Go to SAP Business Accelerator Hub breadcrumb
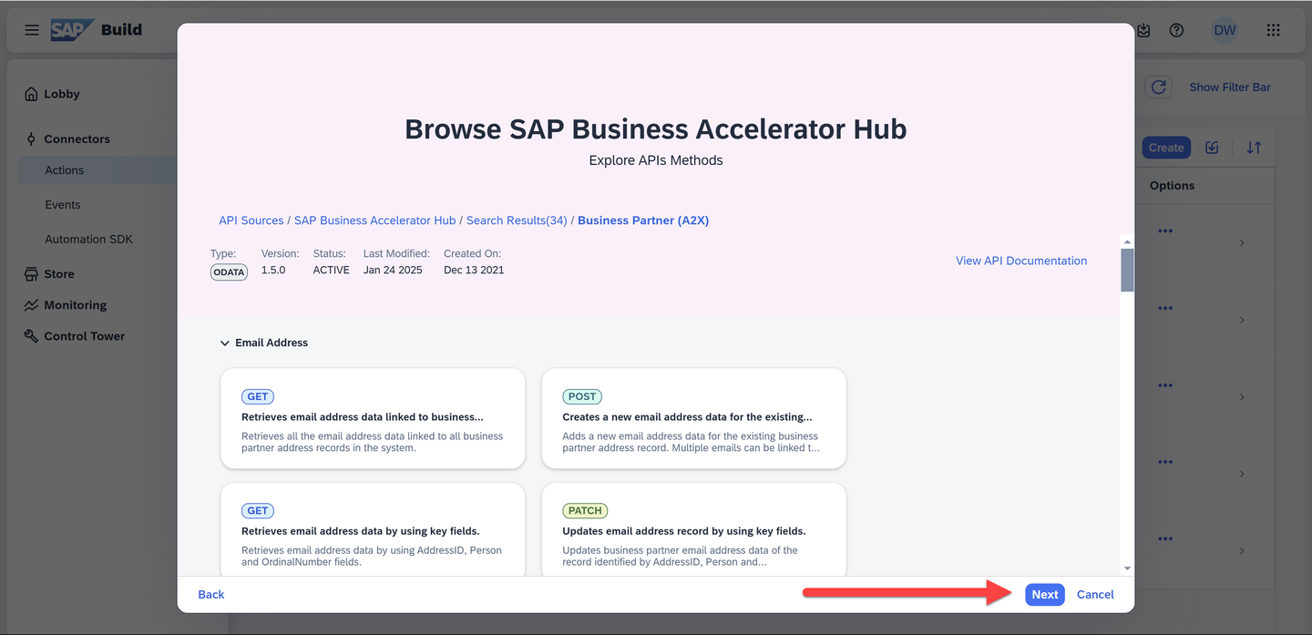The height and width of the screenshot is (635, 1312). pos(374,220)
